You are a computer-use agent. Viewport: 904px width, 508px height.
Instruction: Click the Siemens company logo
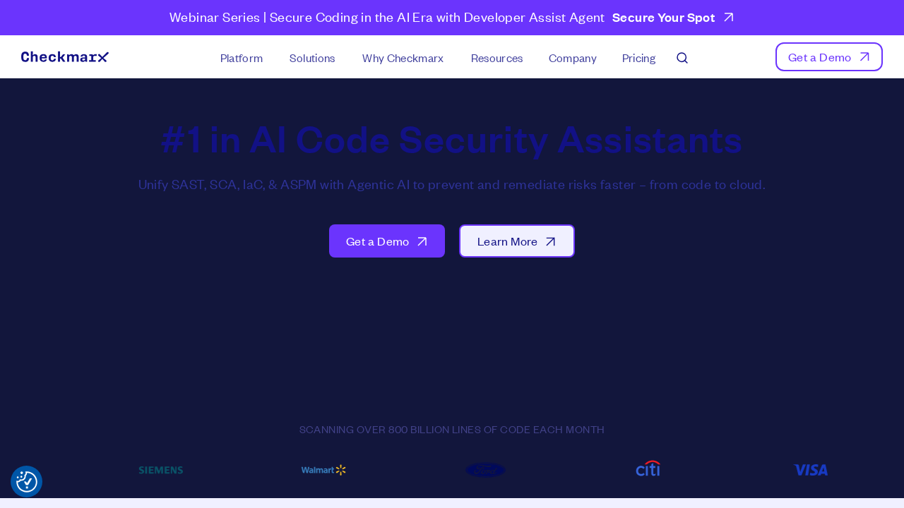[x=160, y=469]
